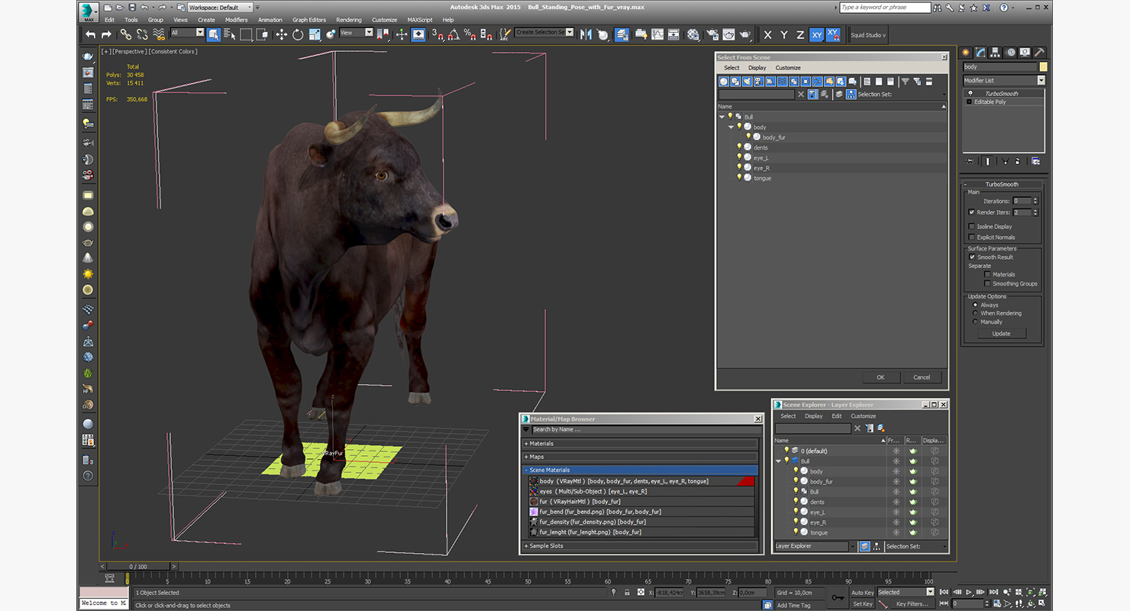Toggle Smooth Result checkbox

[x=972, y=257]
